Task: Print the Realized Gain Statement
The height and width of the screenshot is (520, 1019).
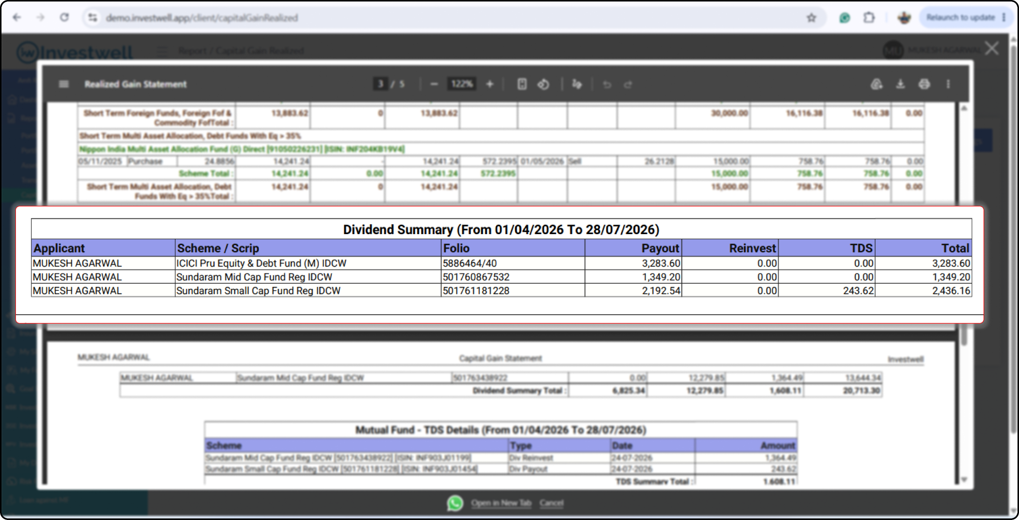Action: (924, 84)
